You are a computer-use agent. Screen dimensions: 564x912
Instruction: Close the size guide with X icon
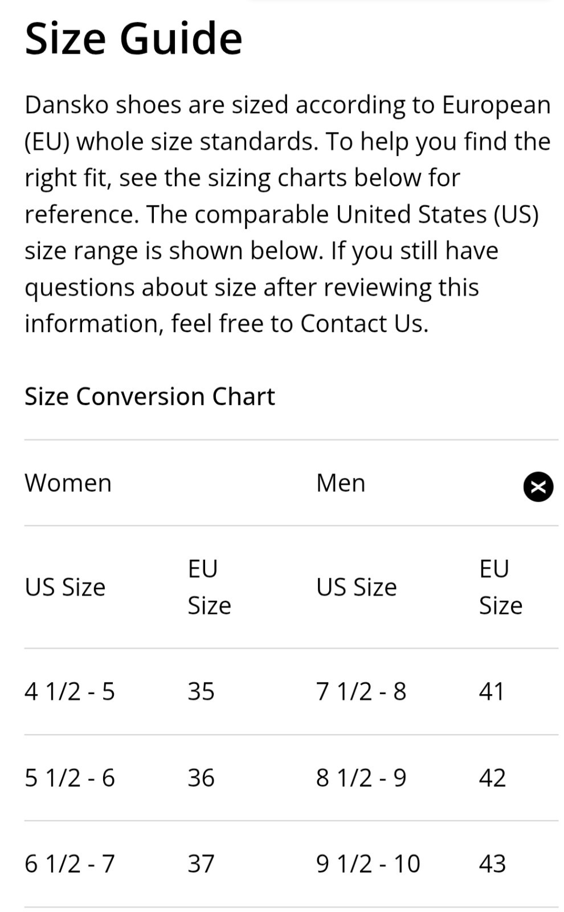point(538,486)
